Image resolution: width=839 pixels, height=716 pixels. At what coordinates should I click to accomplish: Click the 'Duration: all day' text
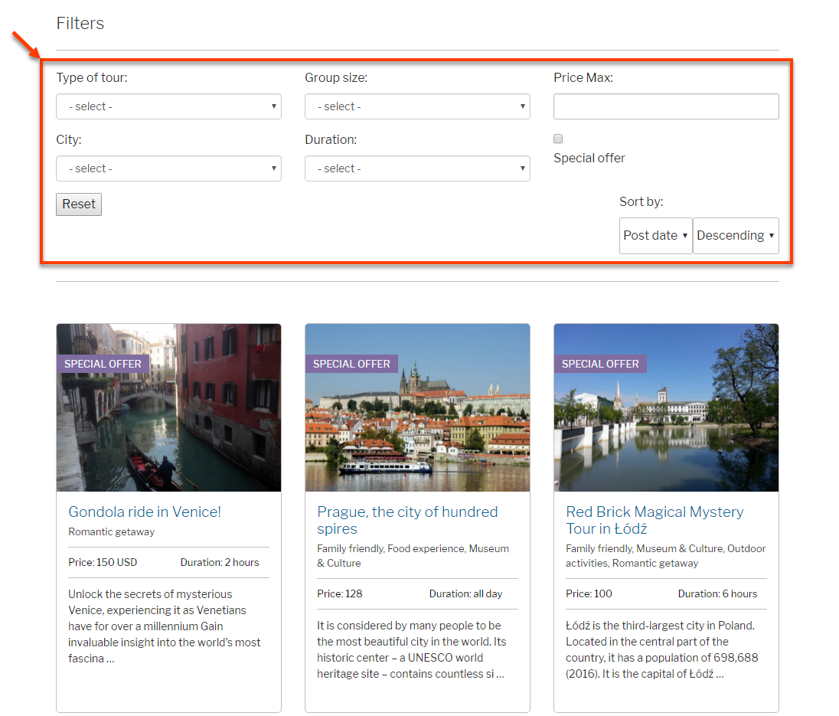click(x=465, y=594)
